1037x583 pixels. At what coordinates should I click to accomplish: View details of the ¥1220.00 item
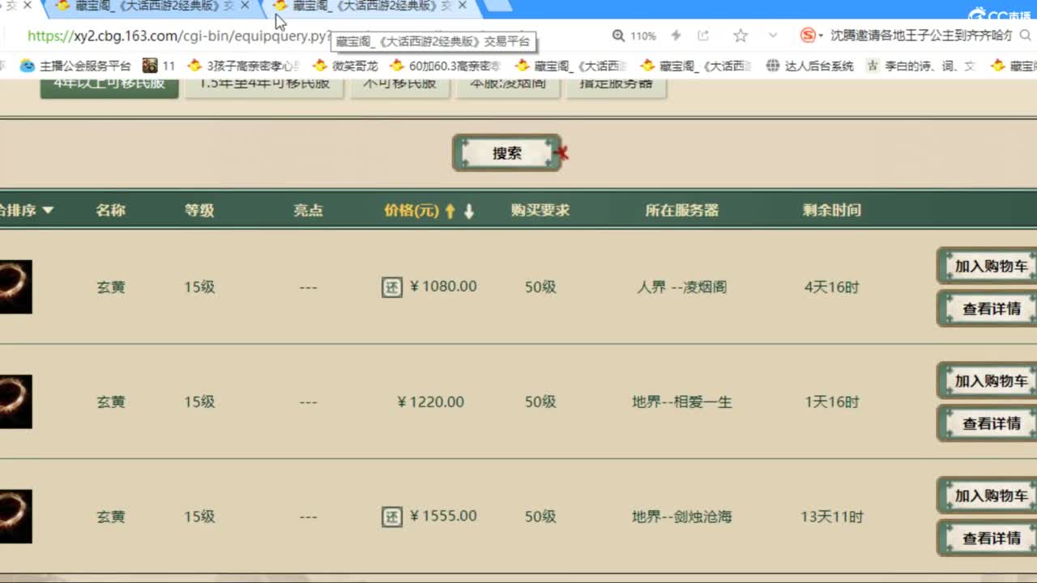click(988, 423)
